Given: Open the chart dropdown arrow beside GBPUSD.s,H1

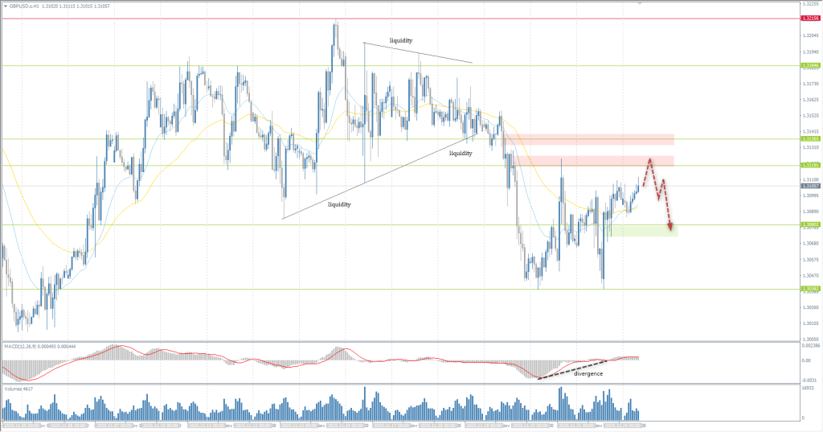Looking at the screenshot, I should click(5, 5).
